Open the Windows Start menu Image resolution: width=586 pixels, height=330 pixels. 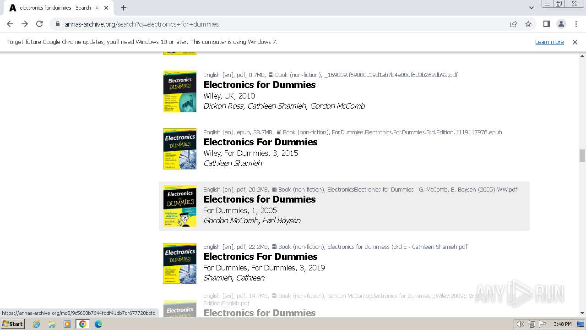pos(13,324)
